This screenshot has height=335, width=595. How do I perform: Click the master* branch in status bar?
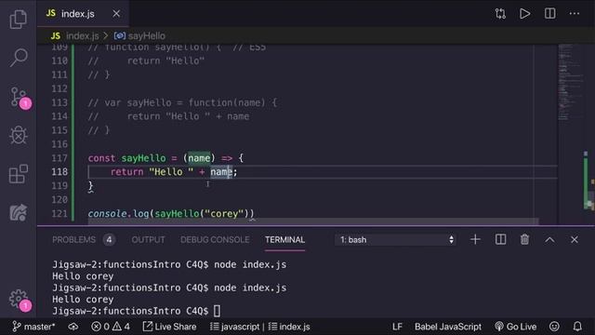coord(33,327)
